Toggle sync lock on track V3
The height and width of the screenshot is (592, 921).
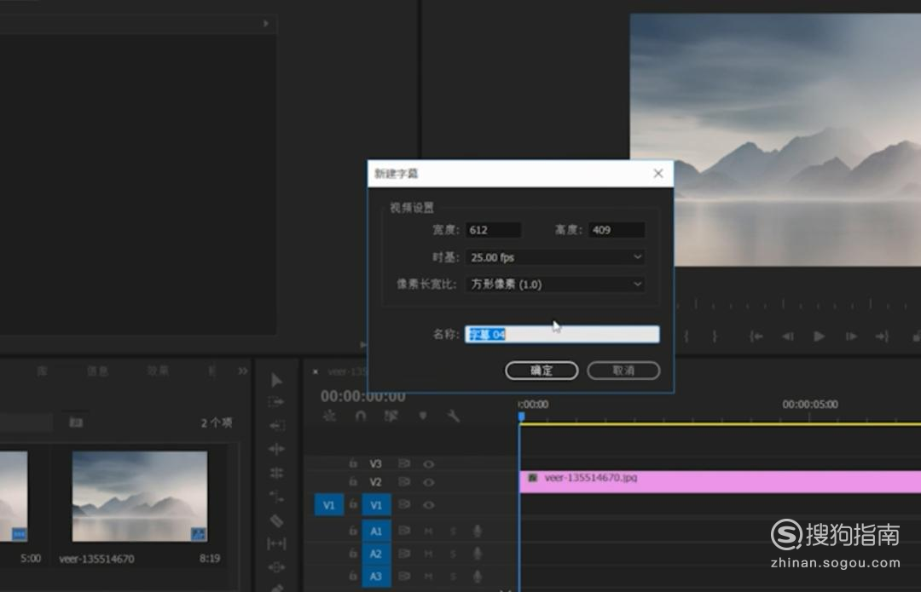(404, 463)
